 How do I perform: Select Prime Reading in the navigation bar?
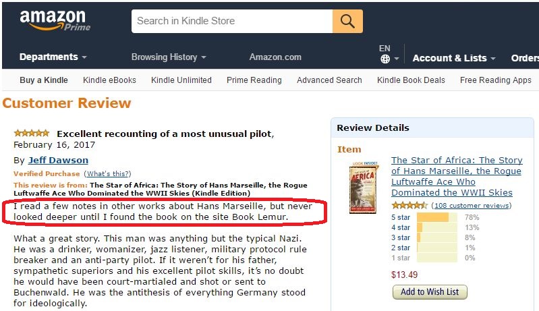pyautogui.click(x=254, y=80)
